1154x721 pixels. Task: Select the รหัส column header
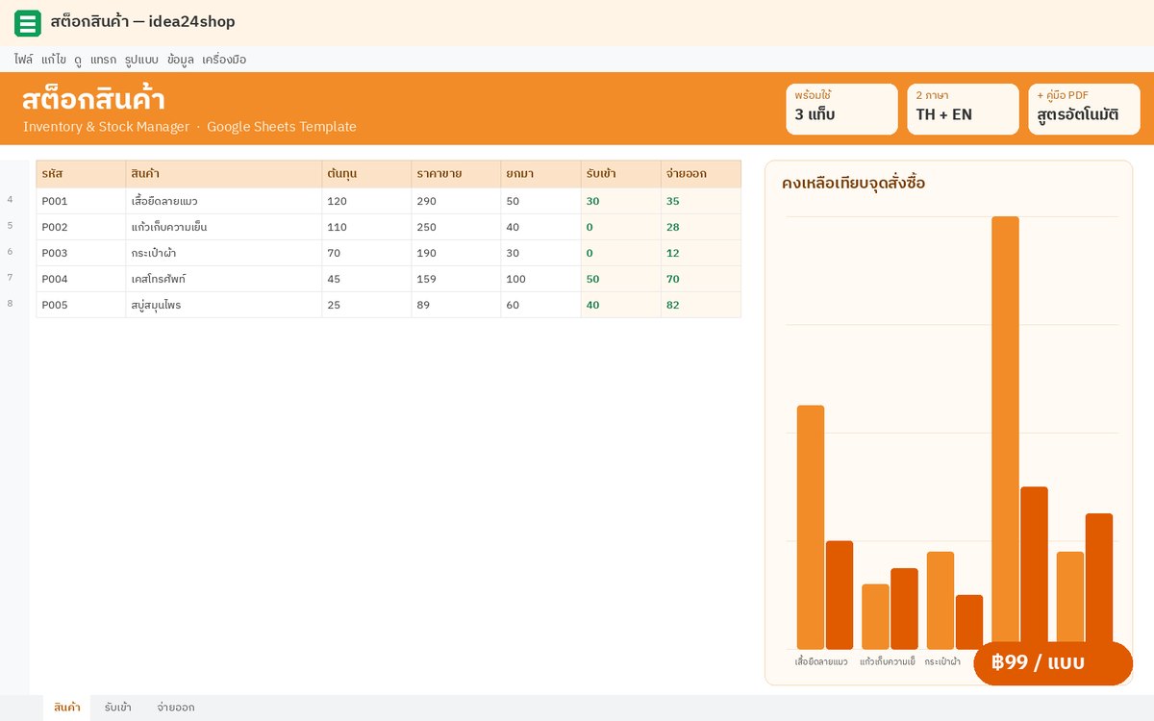(x=81, y=174)
